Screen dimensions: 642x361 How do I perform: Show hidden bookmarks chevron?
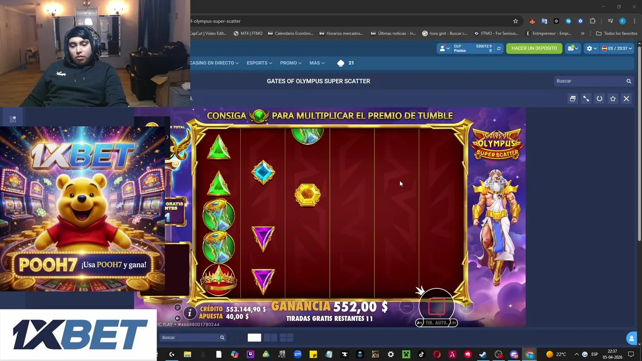pos(582,34)
